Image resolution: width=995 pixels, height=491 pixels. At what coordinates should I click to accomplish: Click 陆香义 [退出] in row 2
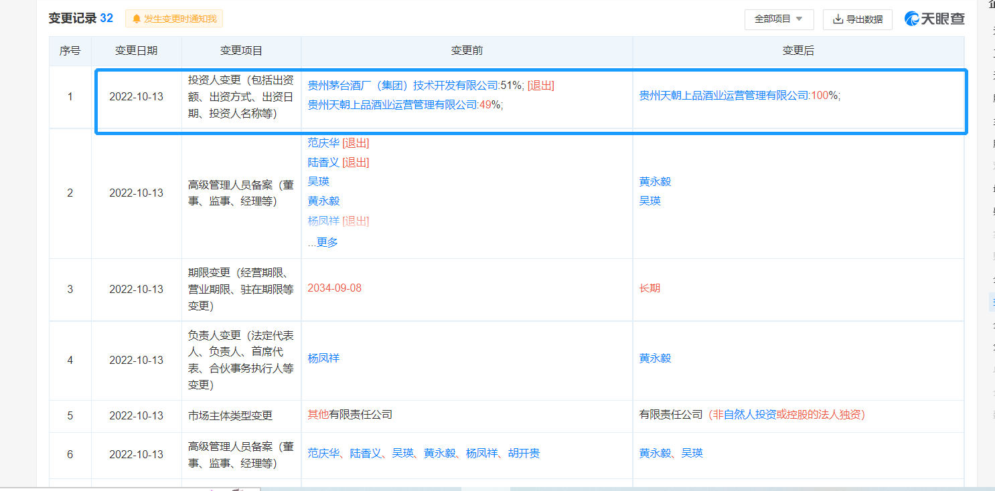[x=338, y=162]
